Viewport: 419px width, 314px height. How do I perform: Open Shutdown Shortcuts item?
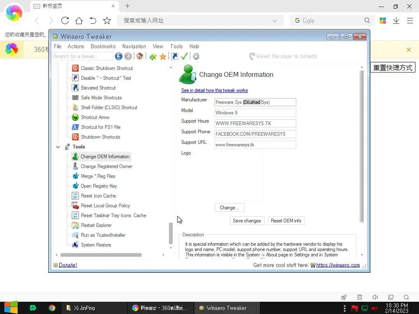[x=101, y=137]
